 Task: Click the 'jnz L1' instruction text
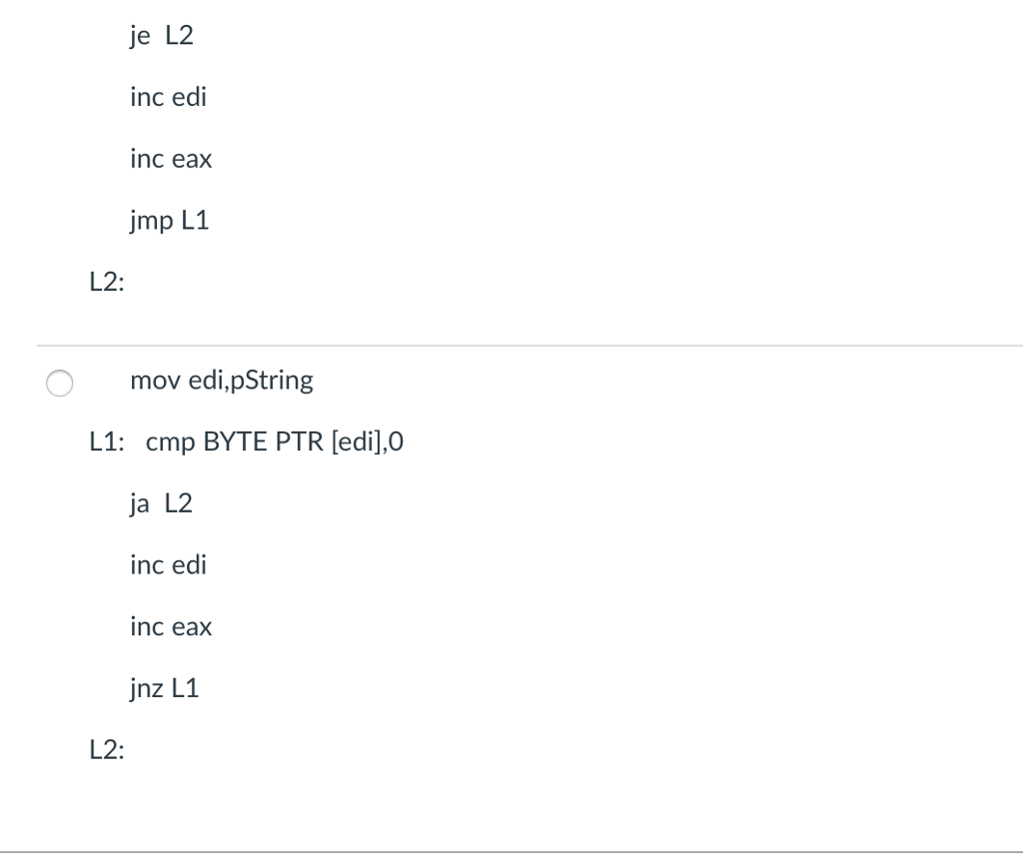point(164,688)
